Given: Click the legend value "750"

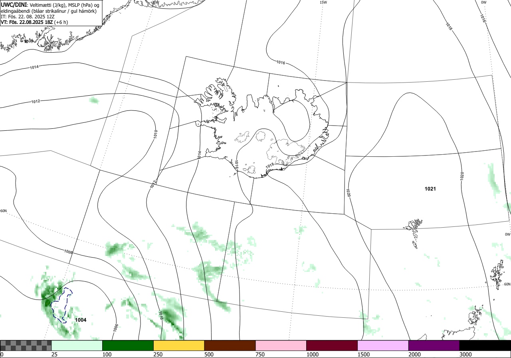Looking at the screenshot, I should pyautogui.click(x=260, y=354).
